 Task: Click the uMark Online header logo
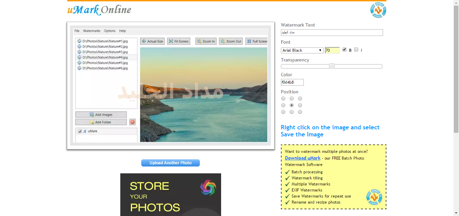pos(99,10)
